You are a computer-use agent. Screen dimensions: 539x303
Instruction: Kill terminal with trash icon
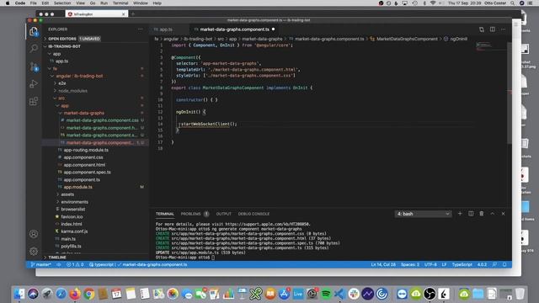click(482, 214)
